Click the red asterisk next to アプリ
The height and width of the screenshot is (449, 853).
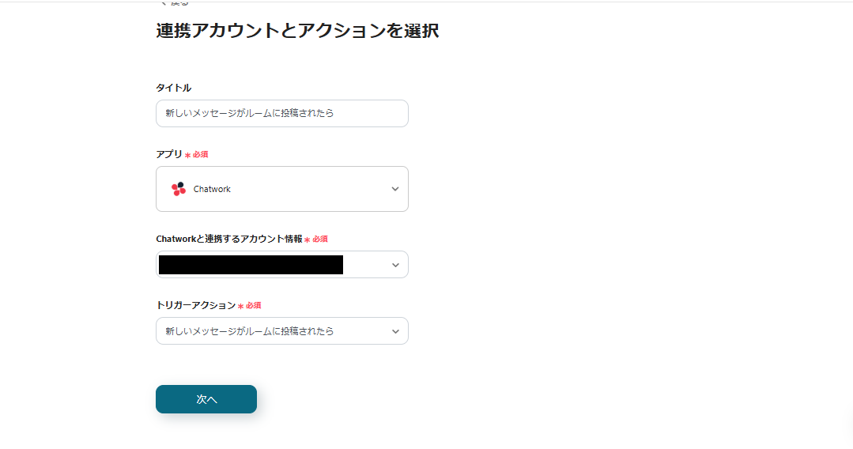[x=187, y=155]
